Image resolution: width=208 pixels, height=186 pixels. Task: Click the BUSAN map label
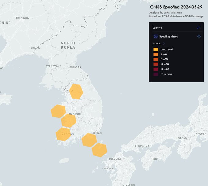[97, 133]
